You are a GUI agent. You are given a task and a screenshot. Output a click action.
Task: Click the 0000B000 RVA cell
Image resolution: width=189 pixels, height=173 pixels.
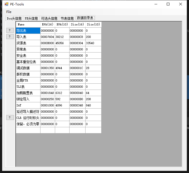(x=48, y=43)
